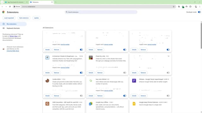Screen dimensions: 202x113
Task: Click the Update button
Action: click(x=37, y=18)
